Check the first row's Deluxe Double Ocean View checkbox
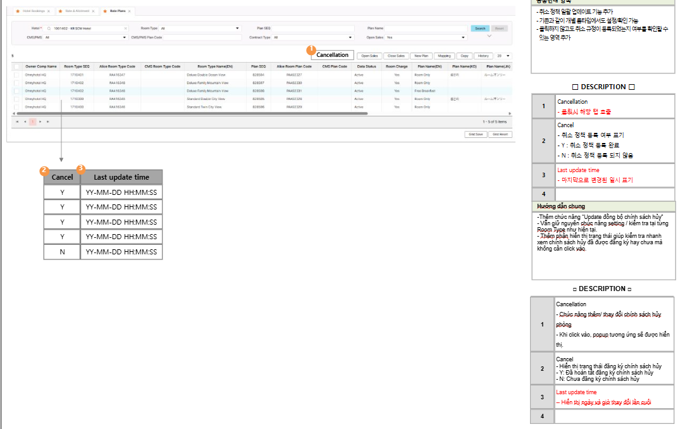678x429 pixels. click(x=16, y=75)
